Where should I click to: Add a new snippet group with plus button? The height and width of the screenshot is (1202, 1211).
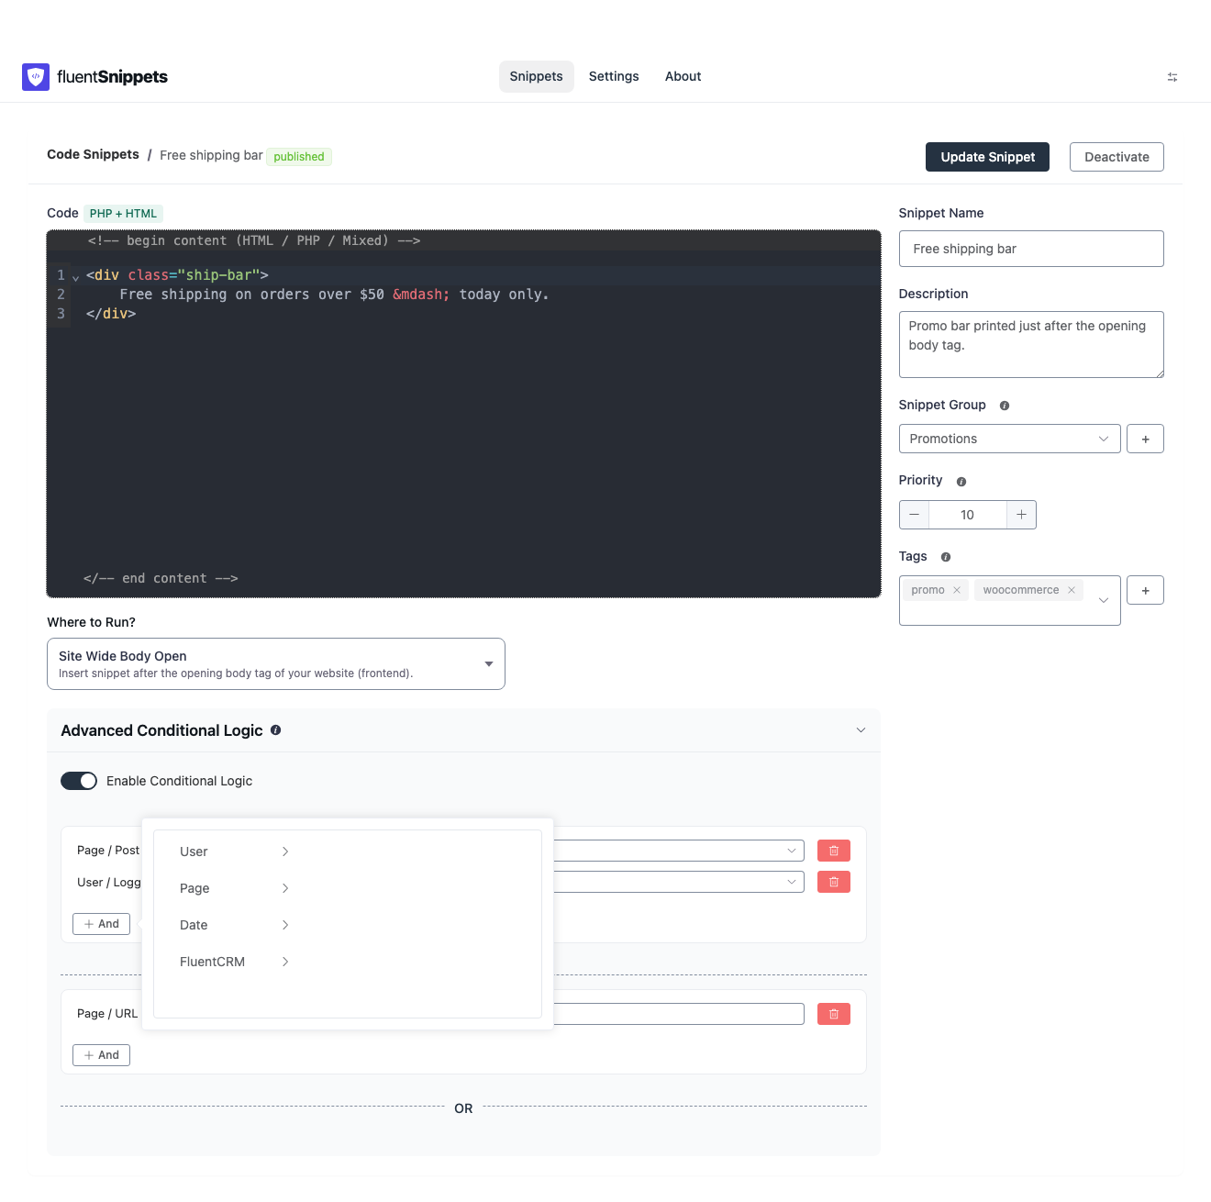pos(1145,439)
